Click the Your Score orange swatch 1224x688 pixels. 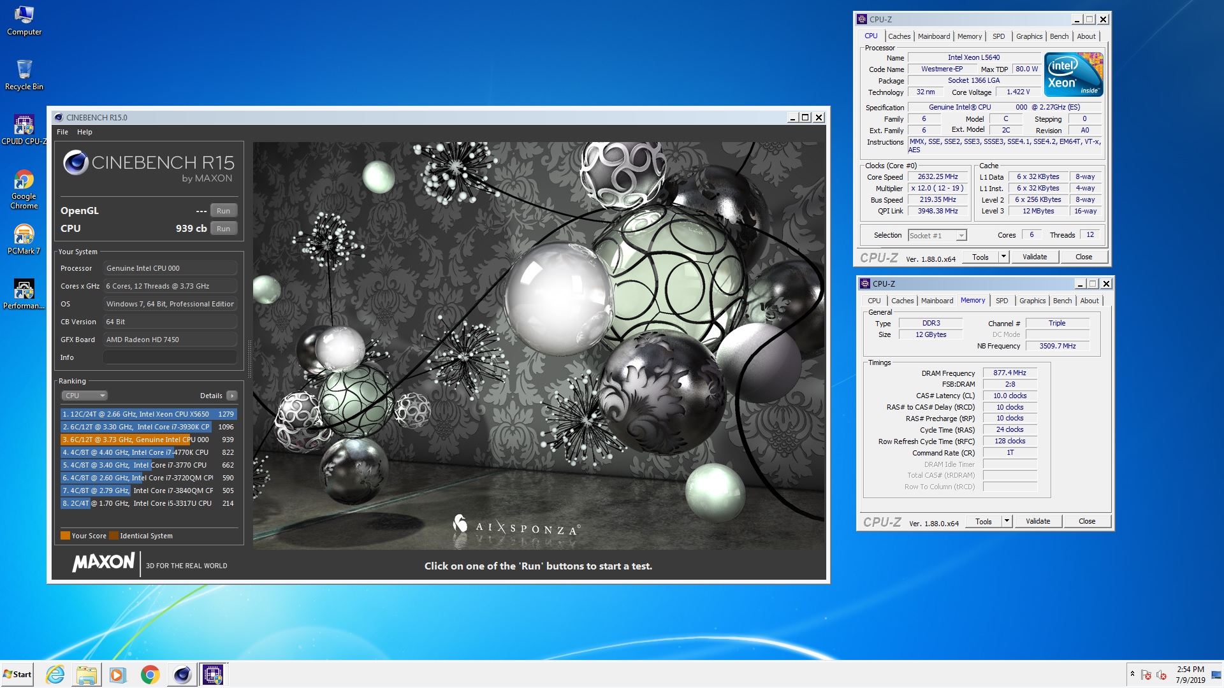65,536
